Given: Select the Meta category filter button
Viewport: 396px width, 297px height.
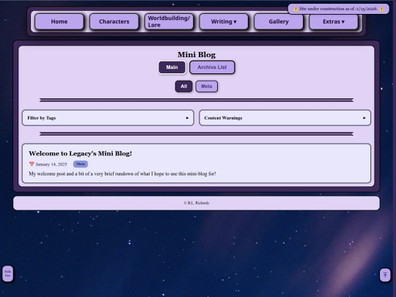Looking at the screenshot, I should 207,87.
